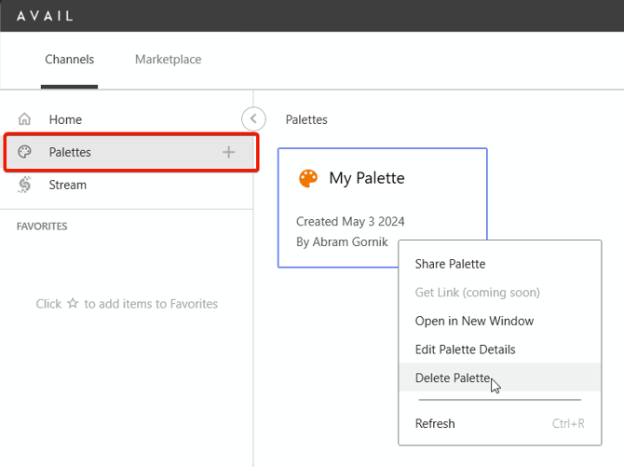624x467 pixels.
Task: Click the disabled Get Link option
Action: pyautogui.click(x=477, y=293)
